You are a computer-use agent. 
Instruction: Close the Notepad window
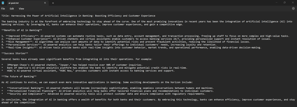[293, 3]
